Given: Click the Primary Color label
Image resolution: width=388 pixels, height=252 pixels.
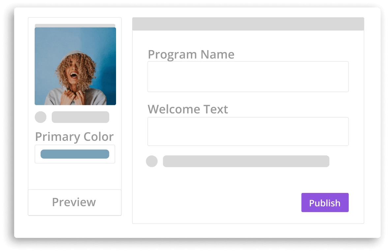Looking at the screenshot, I should pos(74,137).
